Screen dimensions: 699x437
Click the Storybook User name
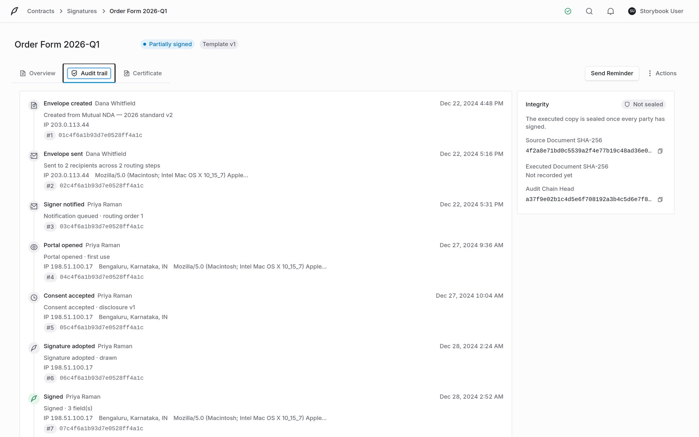click(x=661, y=11)
